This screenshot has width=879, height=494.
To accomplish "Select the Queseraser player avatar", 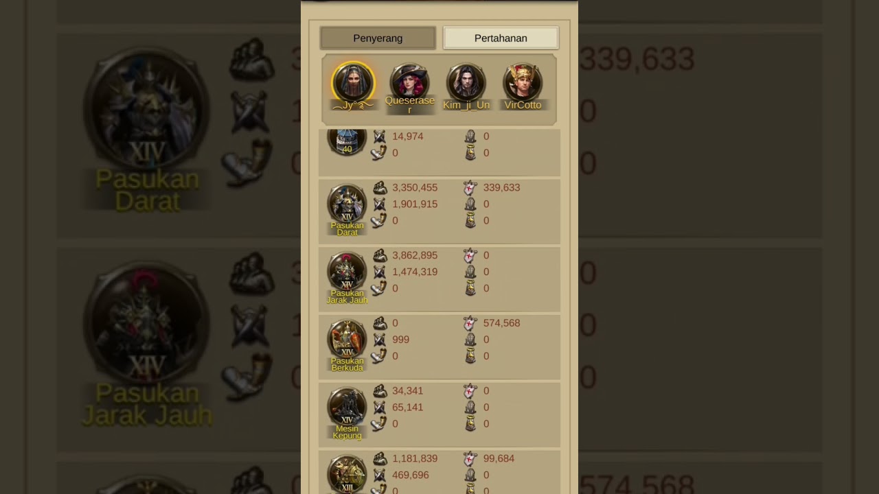I will tap(409, 81).
